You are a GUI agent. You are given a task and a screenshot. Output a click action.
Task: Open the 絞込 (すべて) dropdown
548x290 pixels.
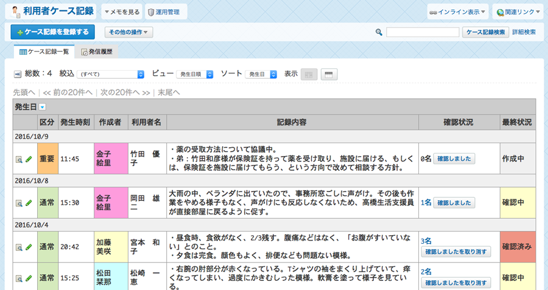click(110, 74)
